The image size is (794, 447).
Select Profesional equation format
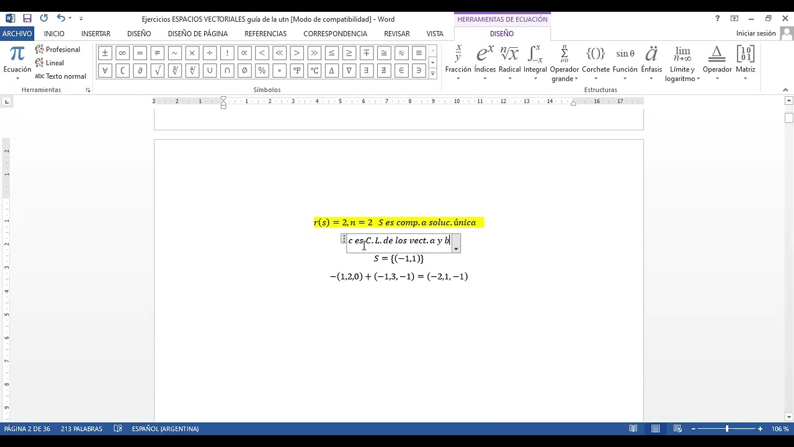tap(58, 49)
